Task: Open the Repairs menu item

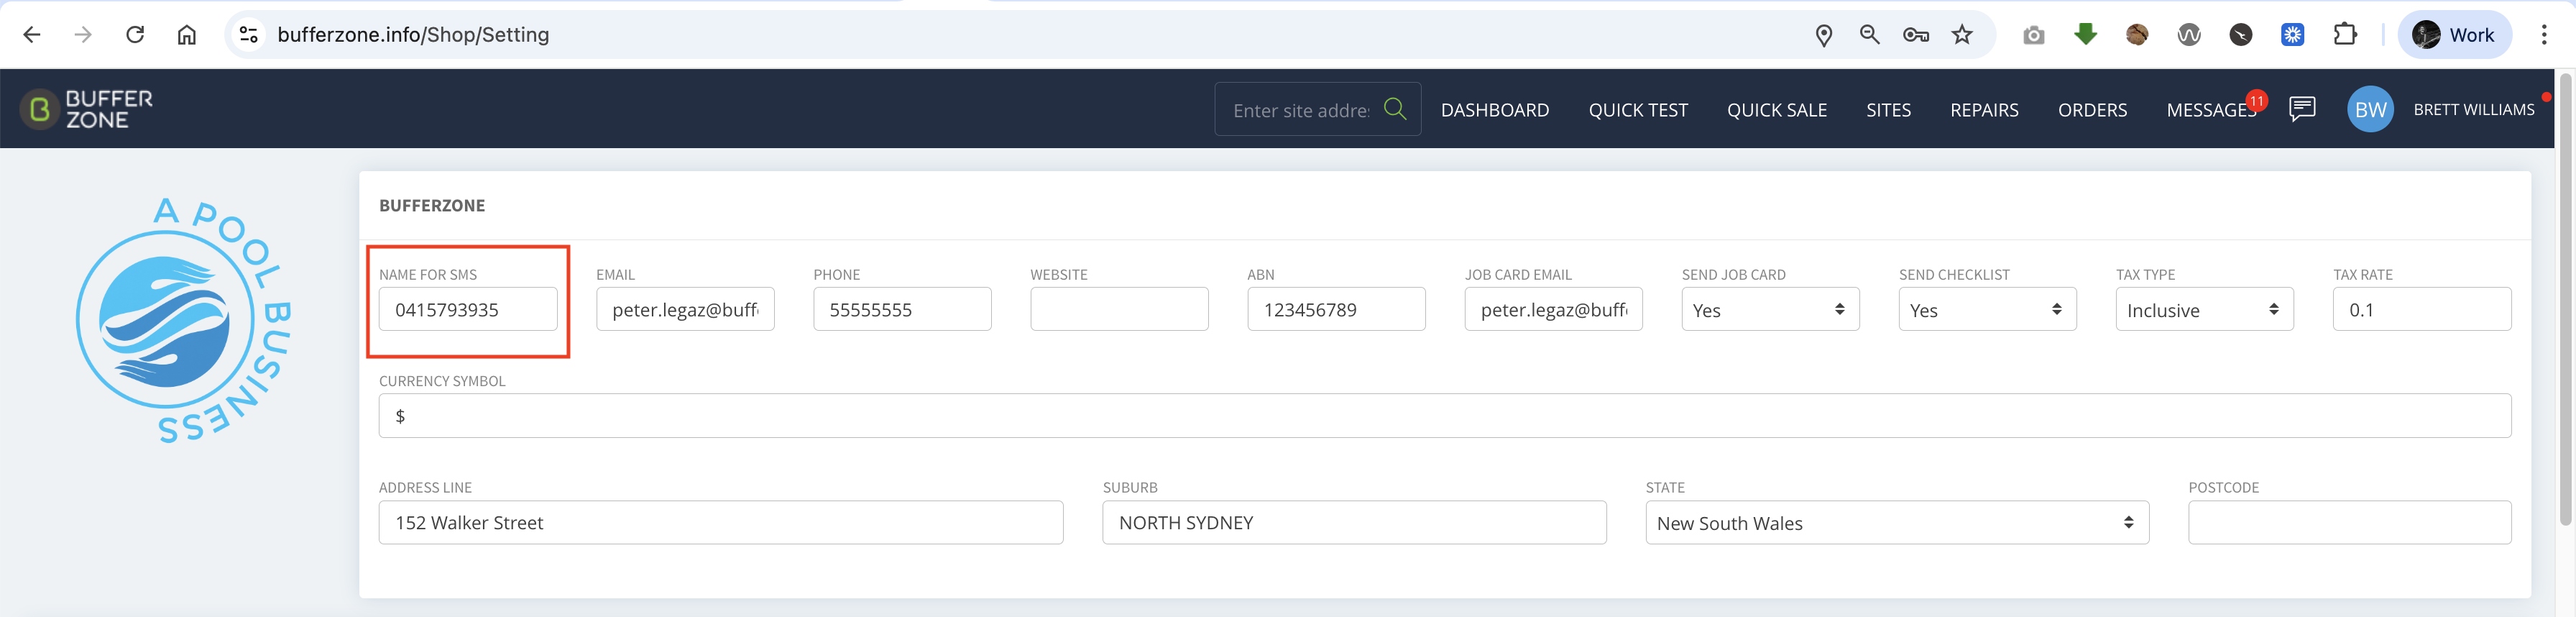Action: [x=1984, y=110]
